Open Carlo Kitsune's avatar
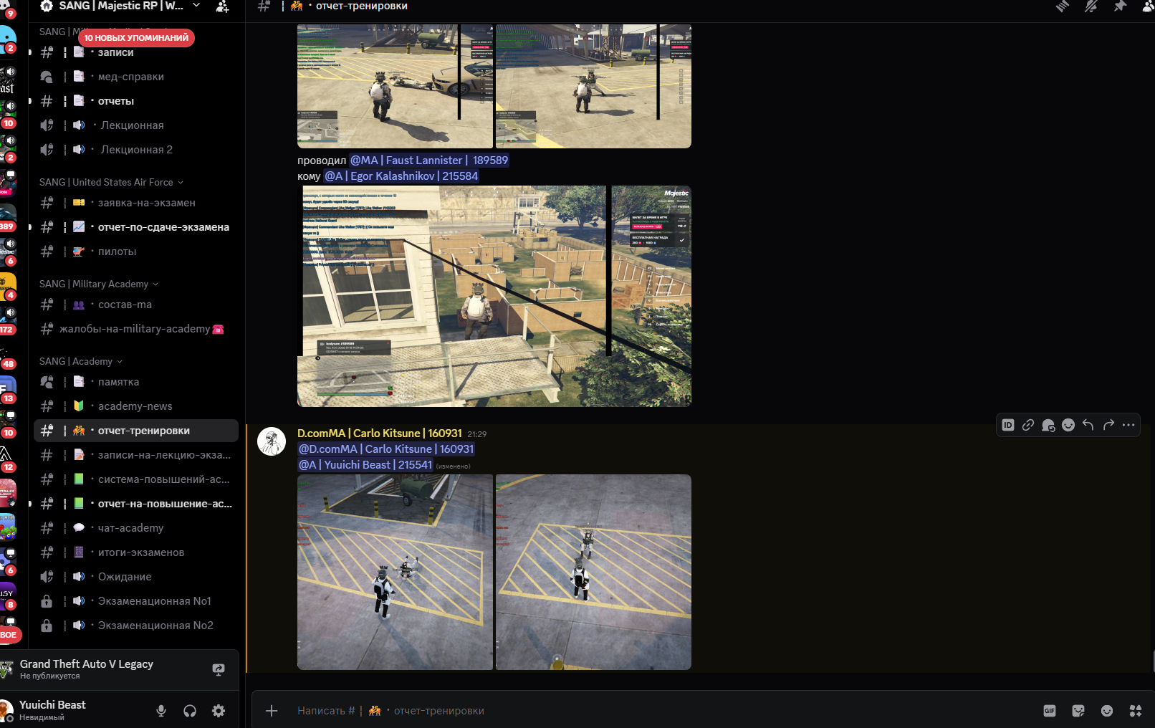1155x728 pixels. (272, 441)
